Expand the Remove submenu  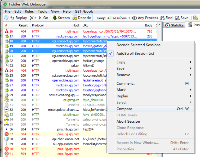(150, 75)
